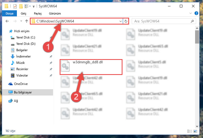Select the w3dmmglb_dd8.dll file
The height and width of the screenshot is (138, 203).
click(91, 67)
